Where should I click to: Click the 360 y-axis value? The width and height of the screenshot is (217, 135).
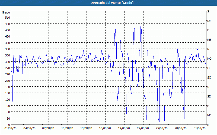tap(8, 49)
